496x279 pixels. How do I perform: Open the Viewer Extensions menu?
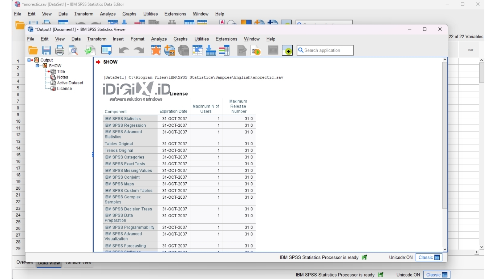point(226,39)
